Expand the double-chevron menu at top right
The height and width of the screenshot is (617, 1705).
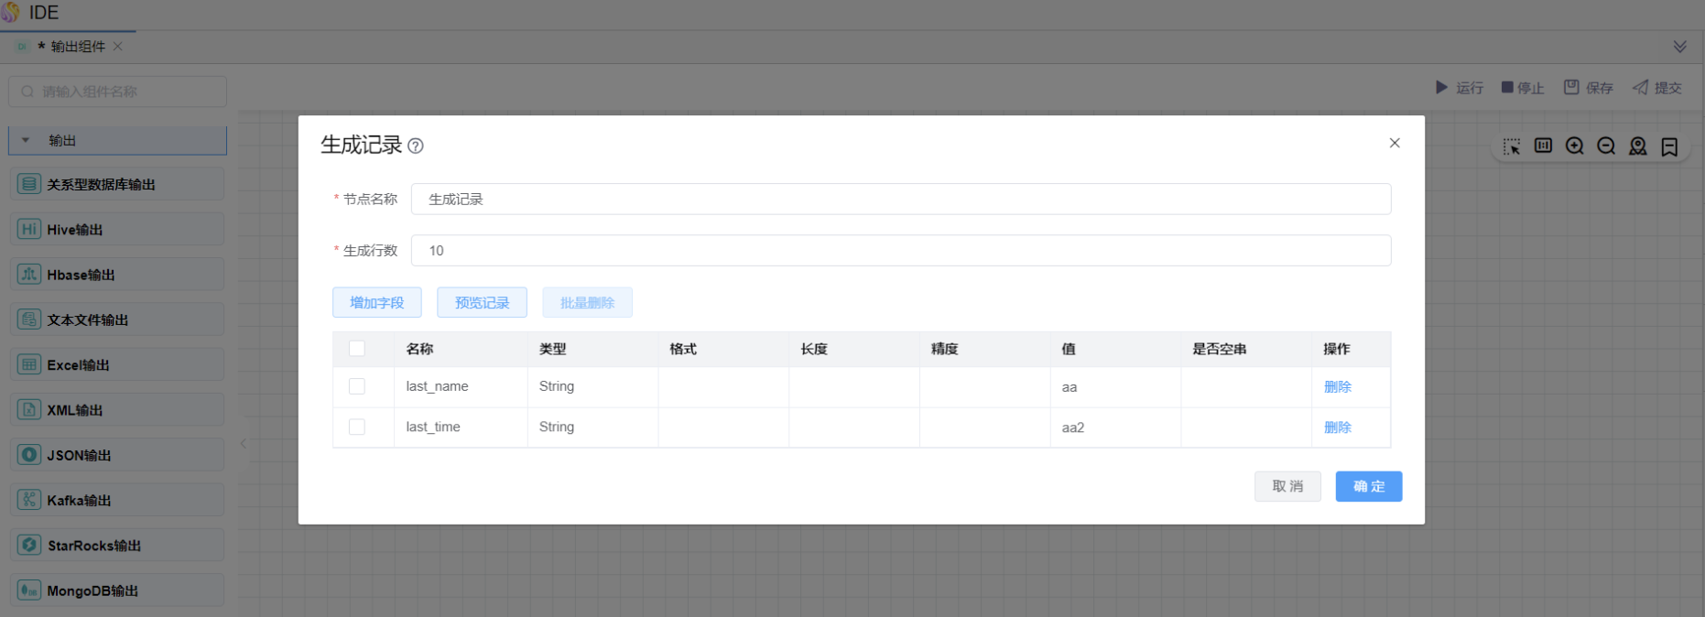click(x=1679, y=47)
